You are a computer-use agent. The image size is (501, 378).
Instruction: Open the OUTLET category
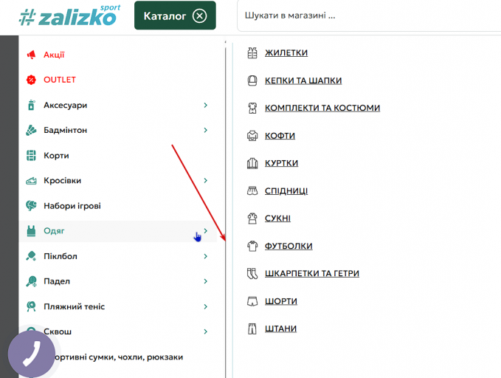point(60,80)
